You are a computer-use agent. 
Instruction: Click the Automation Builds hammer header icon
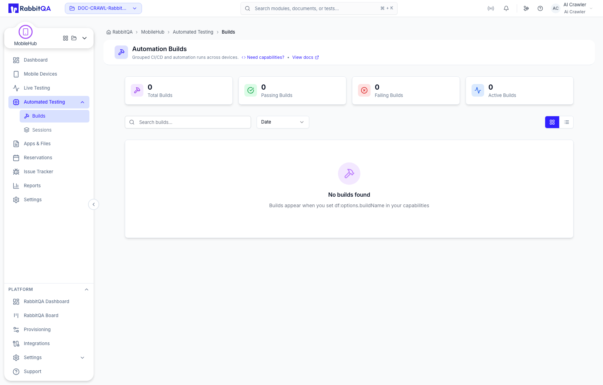pos(121,52)
